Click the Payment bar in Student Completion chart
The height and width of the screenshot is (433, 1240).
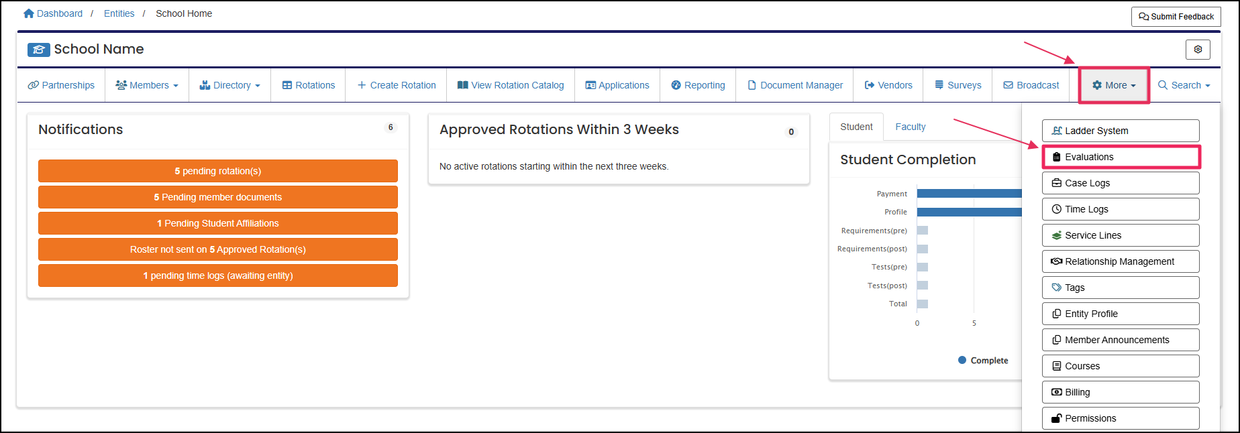(x=970, y=193)
